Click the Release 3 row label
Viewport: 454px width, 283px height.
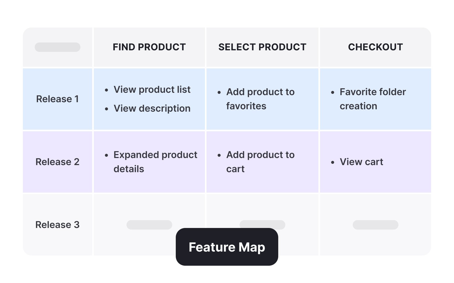click(58, 225)
